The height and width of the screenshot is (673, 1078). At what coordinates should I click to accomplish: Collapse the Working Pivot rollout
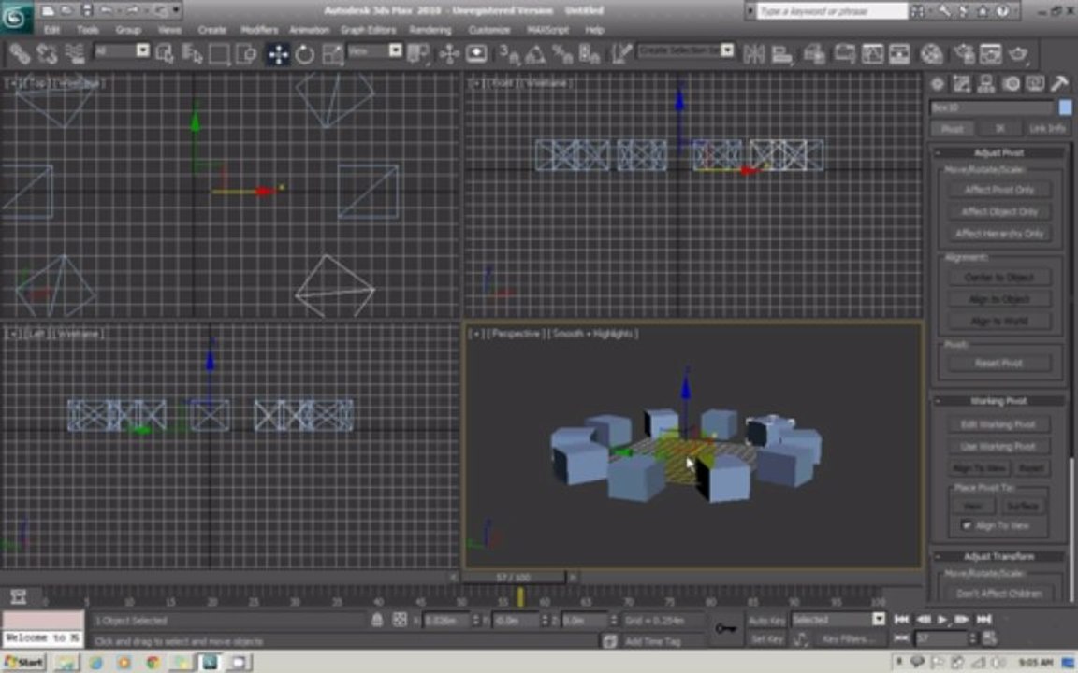point(999,401)
